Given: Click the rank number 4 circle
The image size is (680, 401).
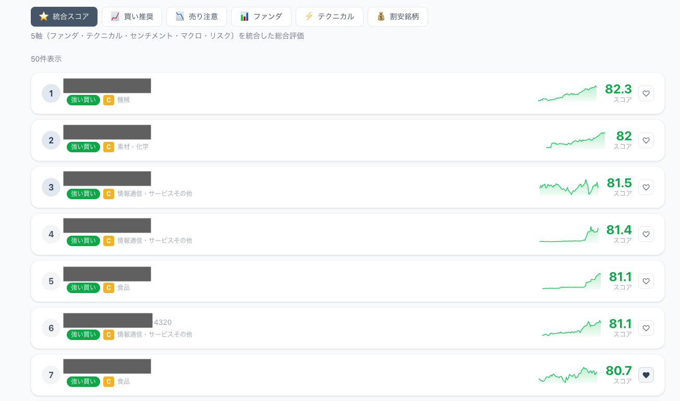Looking at the screenshot, I should pyautogui.click(x=51, y=234).
